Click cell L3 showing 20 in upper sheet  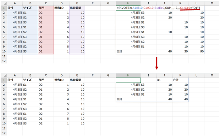196,18
